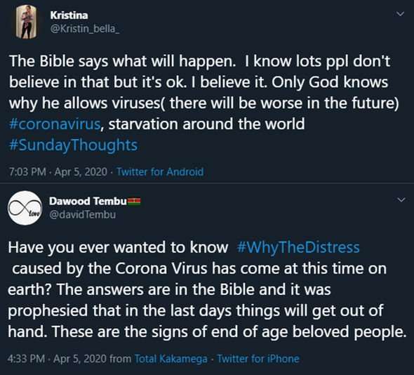Click Dawood Tembu's tweet text about Corona Virus
The image size is (414, 375).
[207, 289]
